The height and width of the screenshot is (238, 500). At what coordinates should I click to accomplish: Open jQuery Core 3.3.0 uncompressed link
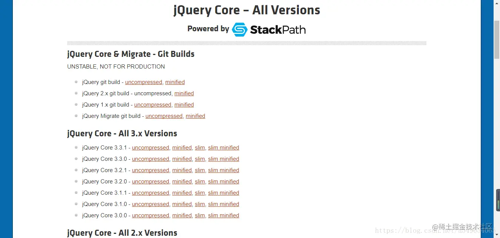[151, 159]
